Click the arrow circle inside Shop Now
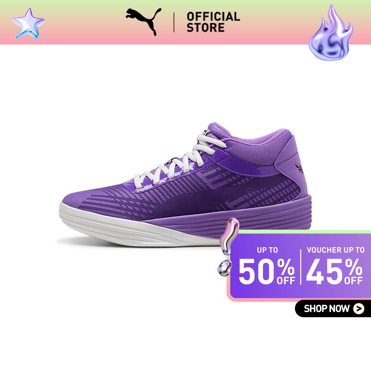This screenshot has width=371, height=371. point(359,309)
